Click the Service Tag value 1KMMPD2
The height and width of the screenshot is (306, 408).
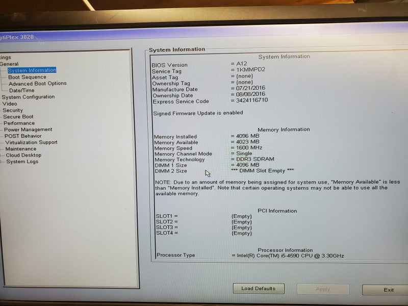point(250,70)
